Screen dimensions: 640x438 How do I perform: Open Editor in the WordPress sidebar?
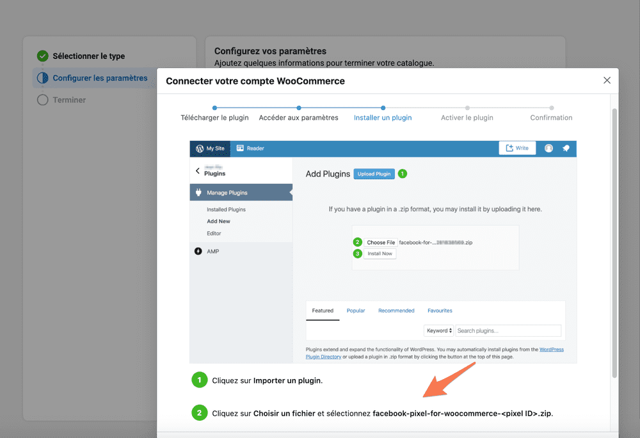(214, 234)
